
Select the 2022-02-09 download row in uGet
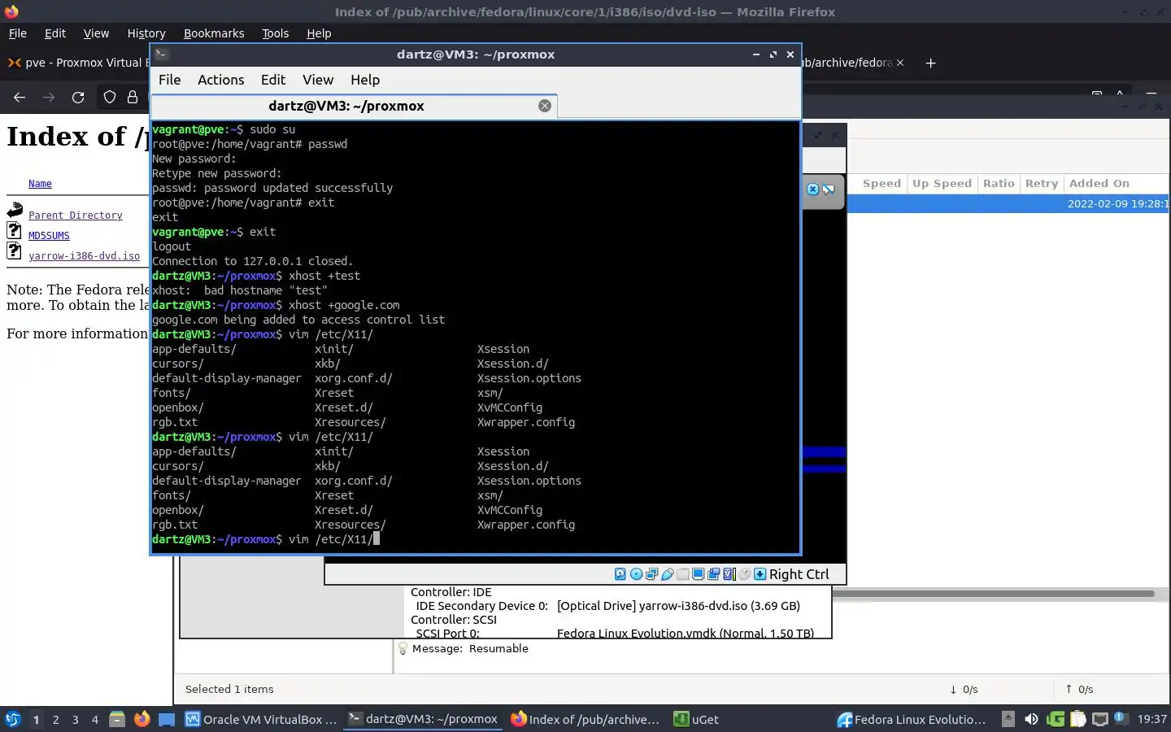[1008, 204]
